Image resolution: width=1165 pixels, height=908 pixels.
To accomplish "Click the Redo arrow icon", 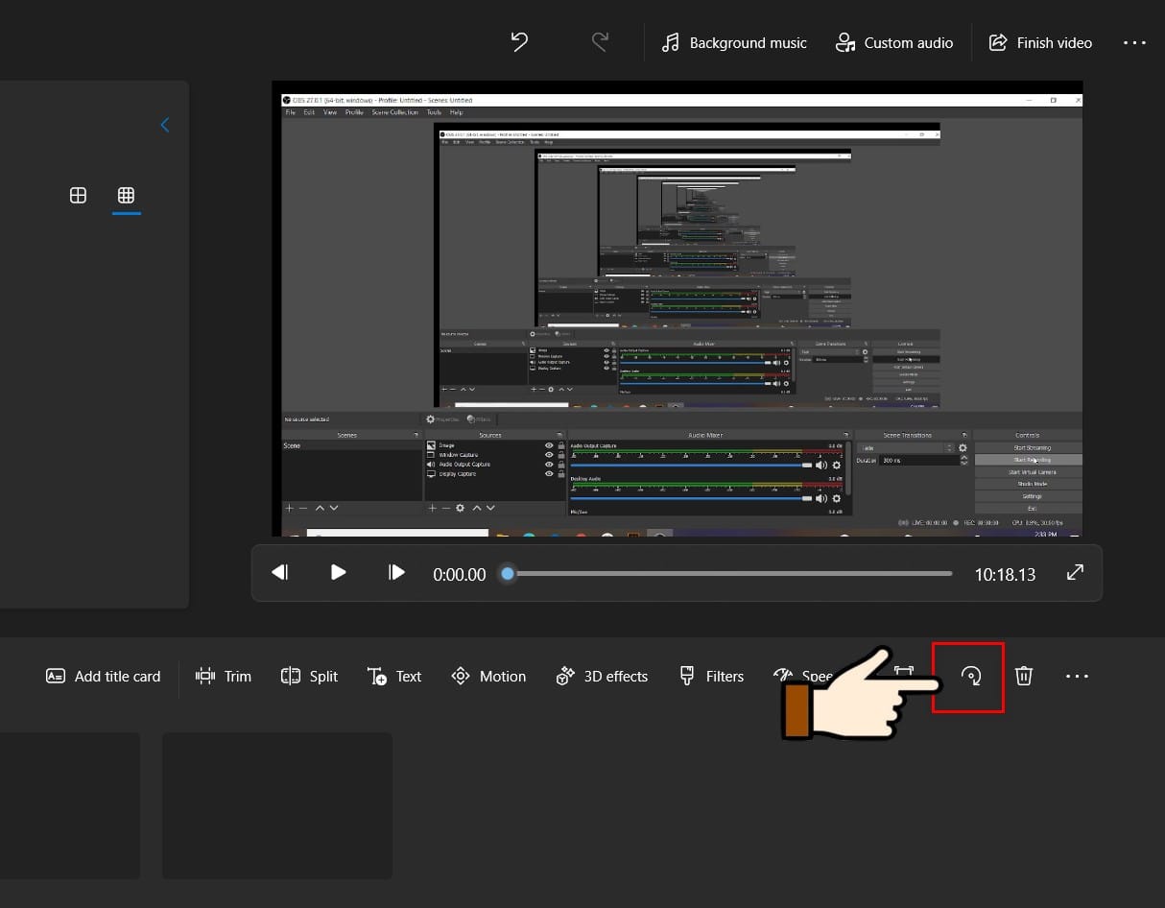I will (600, 42).
